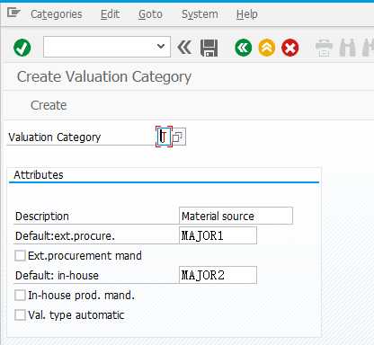The width and height of the screenshot is (374, 345).
Task: Click the Default: in-house field MAJOR2
Action: [218, 275]
